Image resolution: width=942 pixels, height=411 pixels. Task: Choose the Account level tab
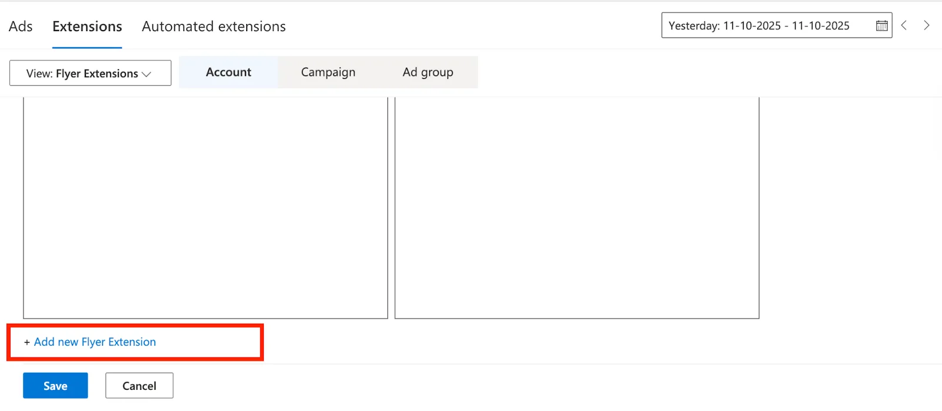228,72
